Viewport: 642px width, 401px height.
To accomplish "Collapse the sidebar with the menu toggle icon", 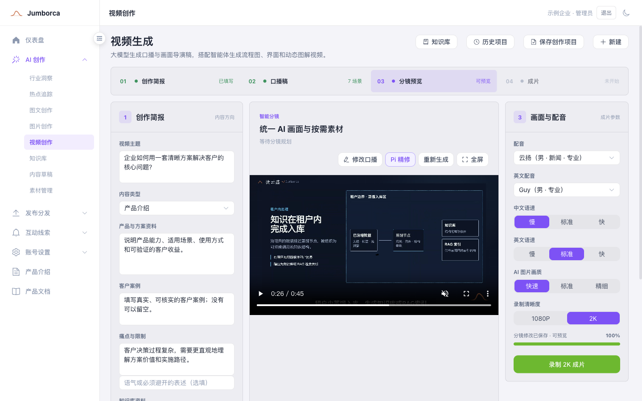I will coord(99,38).
